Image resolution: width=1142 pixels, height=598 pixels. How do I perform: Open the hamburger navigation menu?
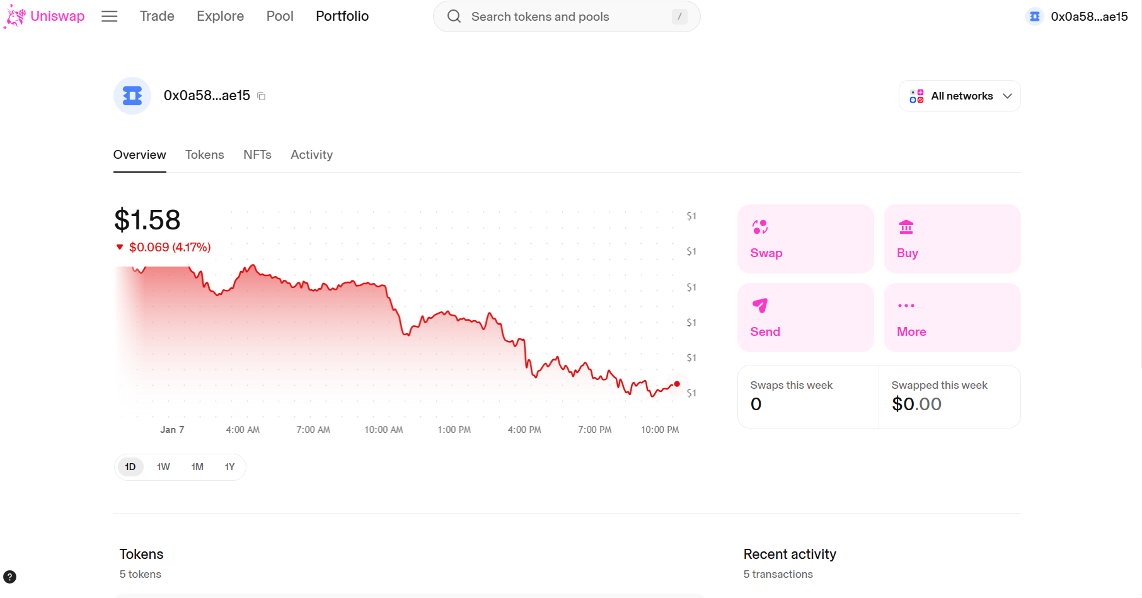click(109, 16)
